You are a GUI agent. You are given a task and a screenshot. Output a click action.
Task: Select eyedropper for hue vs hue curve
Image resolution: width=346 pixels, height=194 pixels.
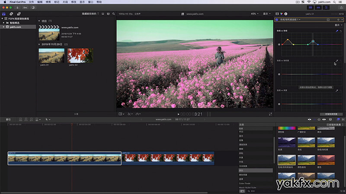click(x=337, y=31)
